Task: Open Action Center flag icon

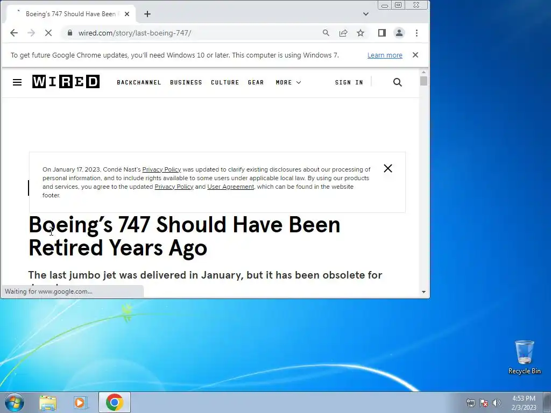Action: point(484,403)
